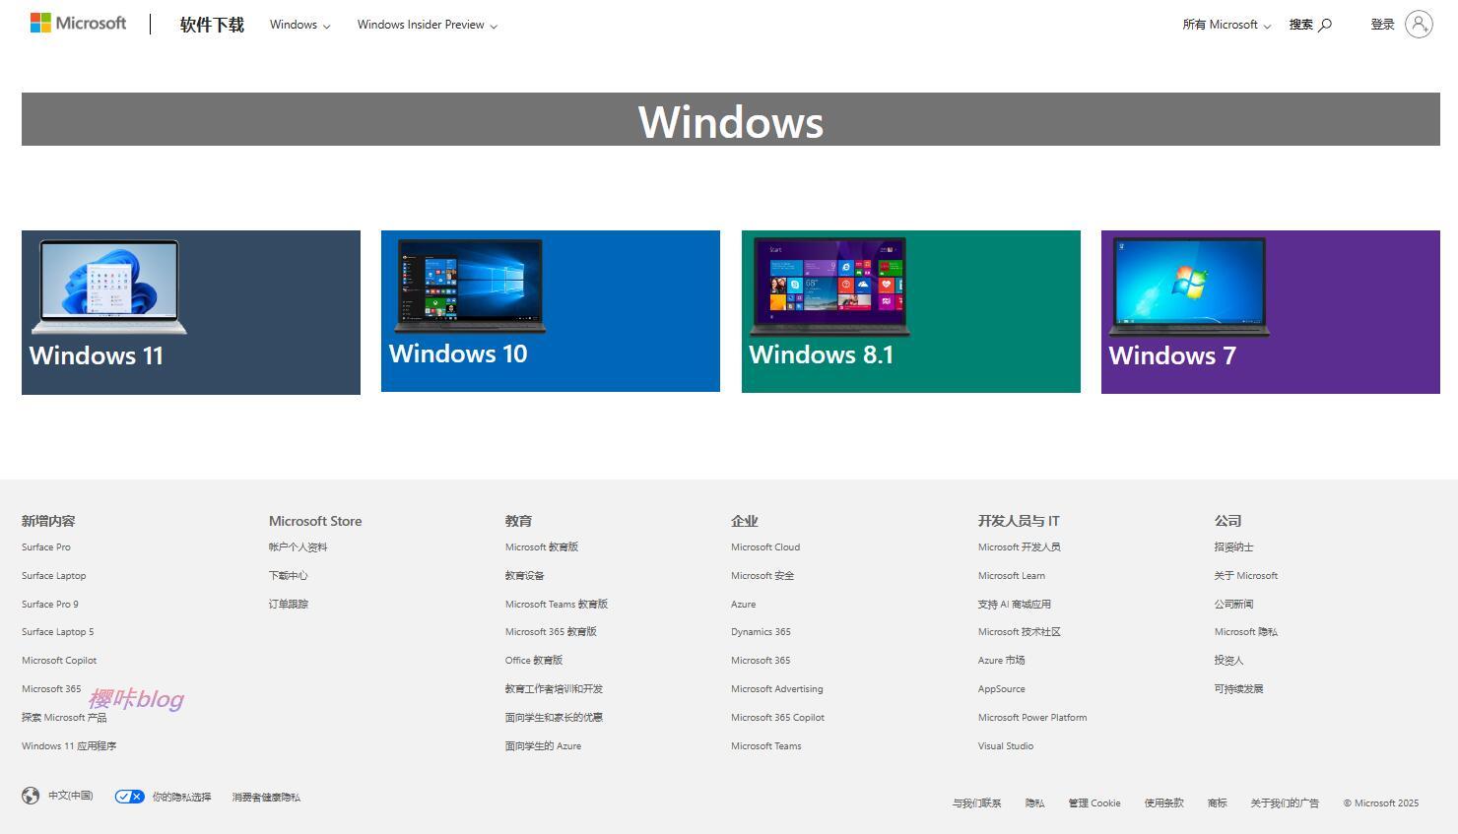Click 中文(中国) language selector
The width and height of the screenshot is (1458, 834).
pyautogui.click(x=71, y=796)
